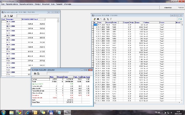Save the daily receipts report with floppy icon
This screenshot has height=115, width=185.
pyautogui.click(x=12, y=16)
